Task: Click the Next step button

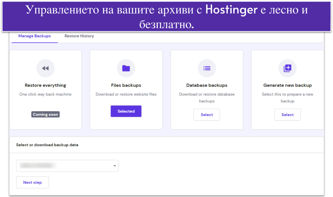Action: click(33, 182)
